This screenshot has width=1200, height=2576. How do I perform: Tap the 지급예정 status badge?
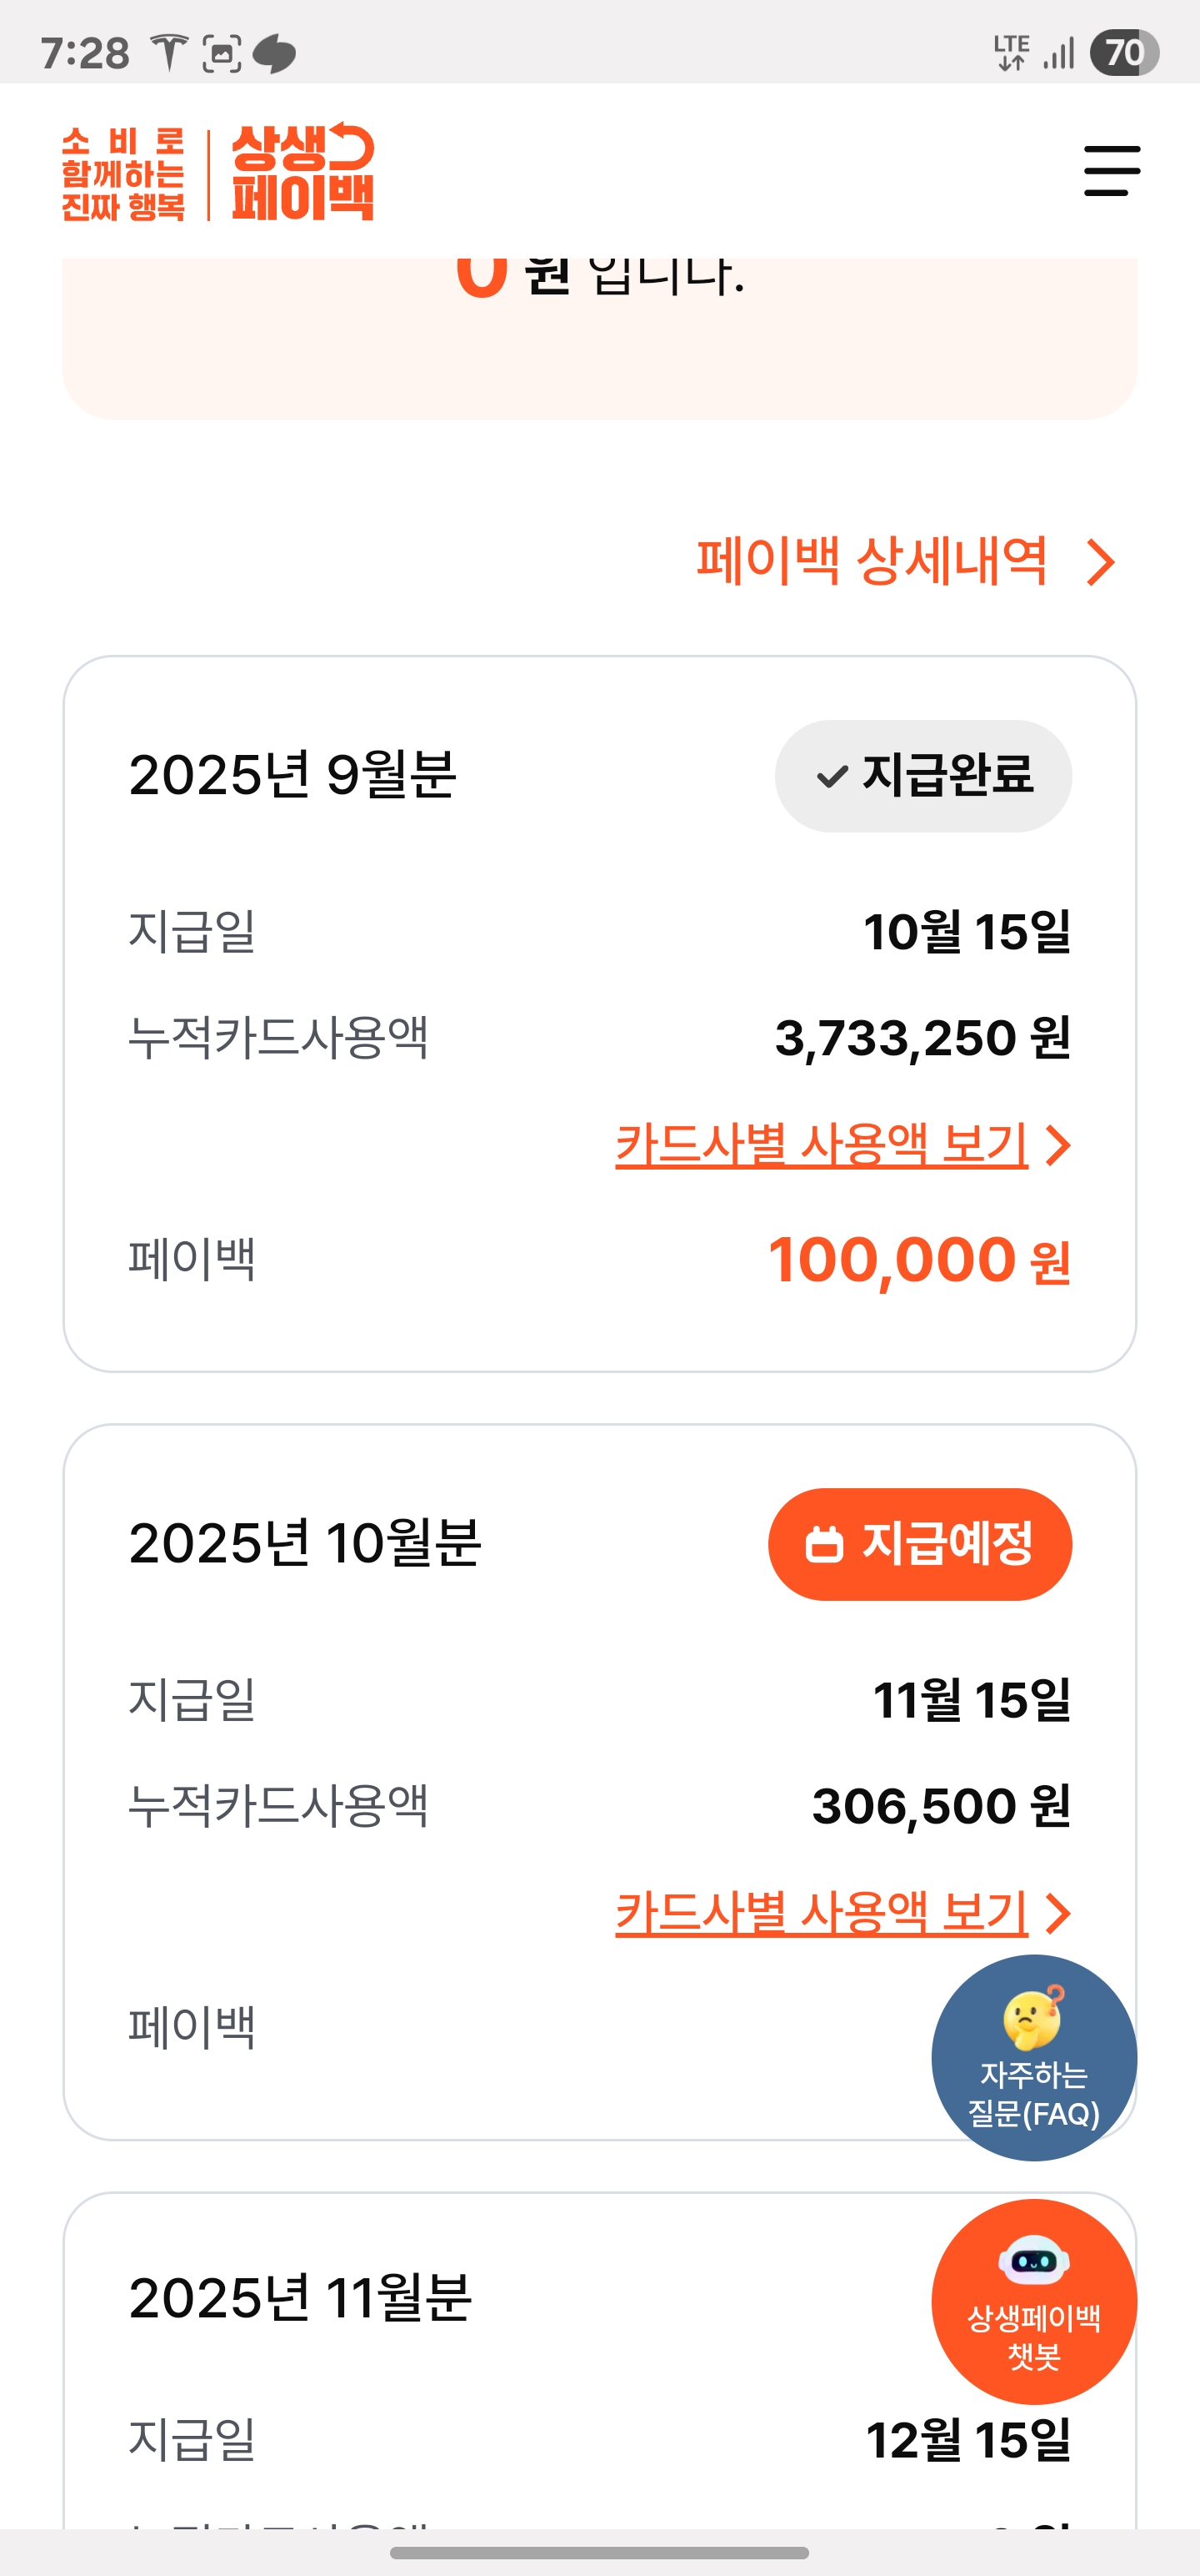pyautogui.click(x=919, y=1544)
